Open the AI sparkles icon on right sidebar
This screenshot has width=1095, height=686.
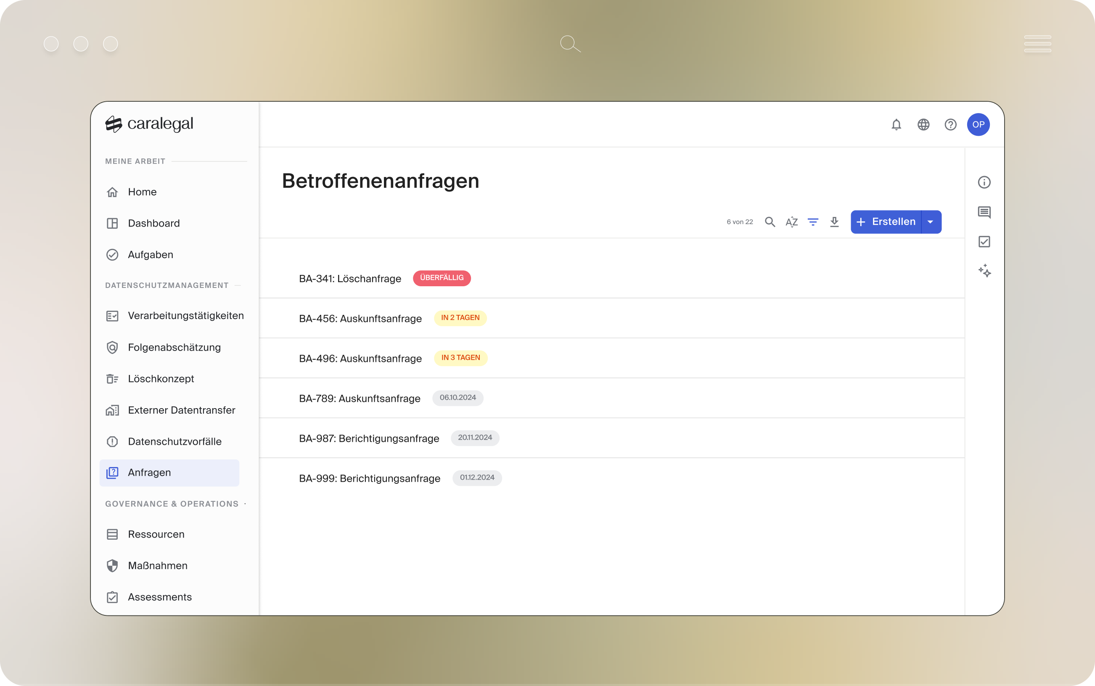pyautogui.click(x=984, y=271)
